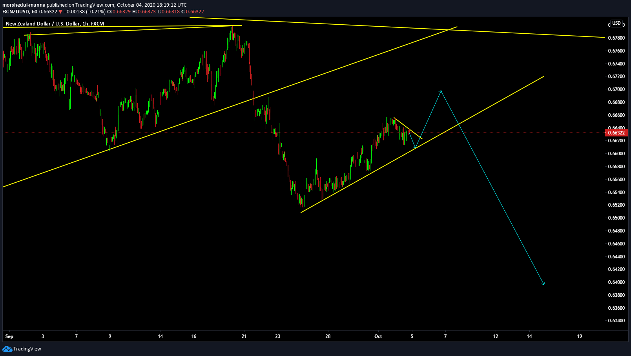Viewport: 631px width, 356px height.
Task: Click the USD currency badge
Action: click(616, 23)
